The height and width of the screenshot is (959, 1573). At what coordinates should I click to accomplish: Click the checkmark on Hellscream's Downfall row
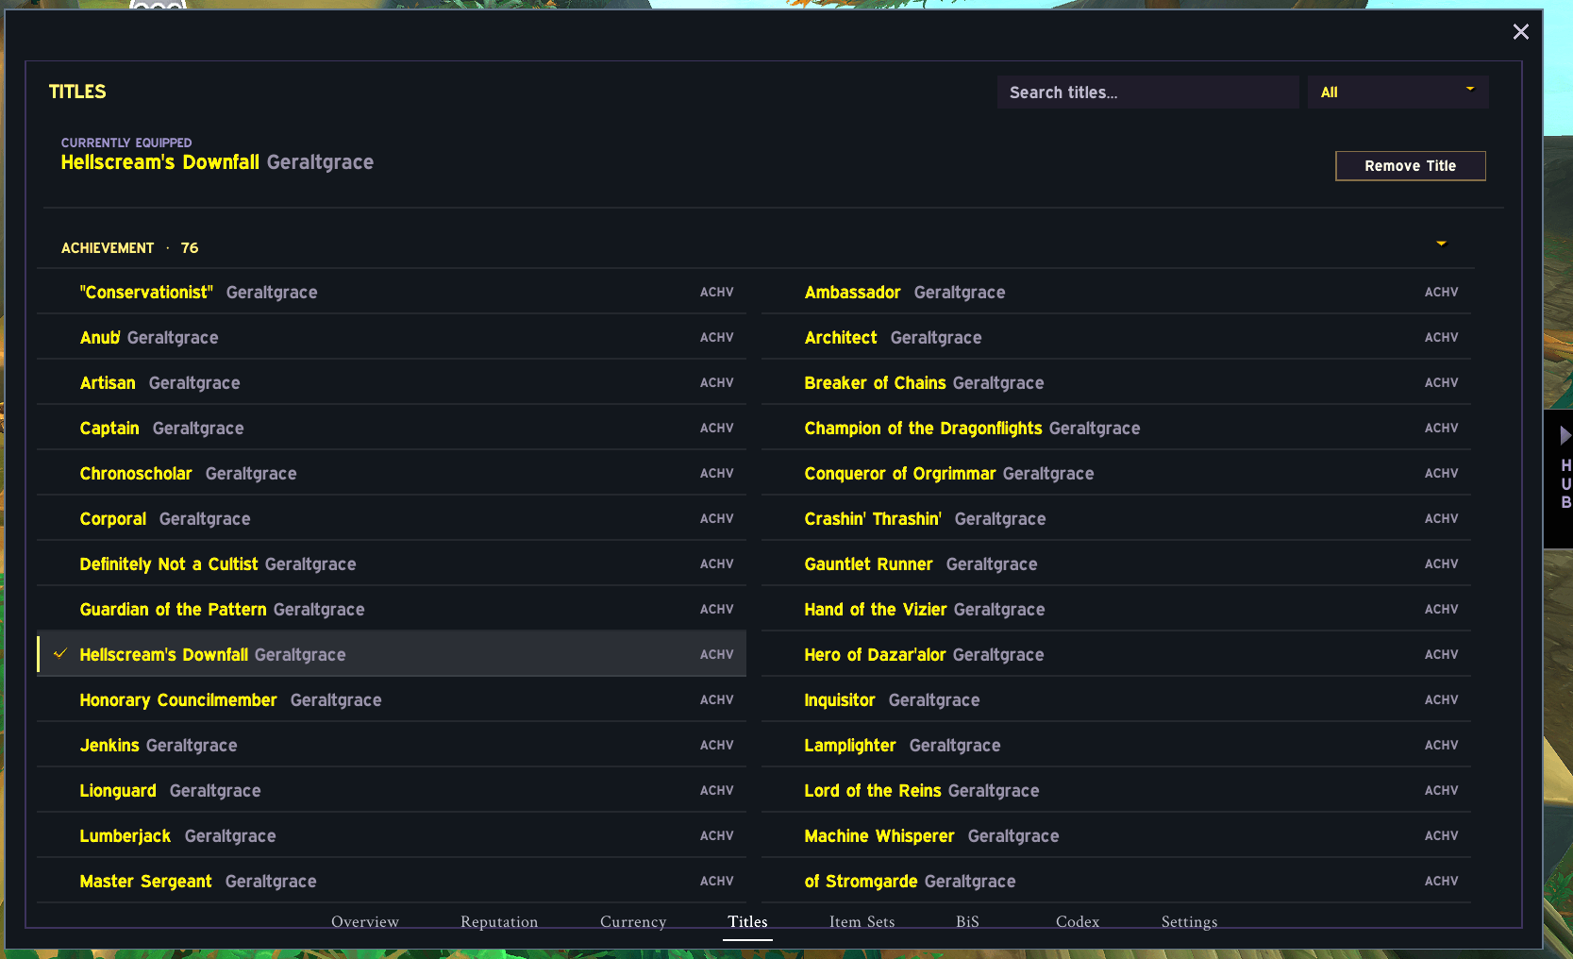tap(60, 653)
